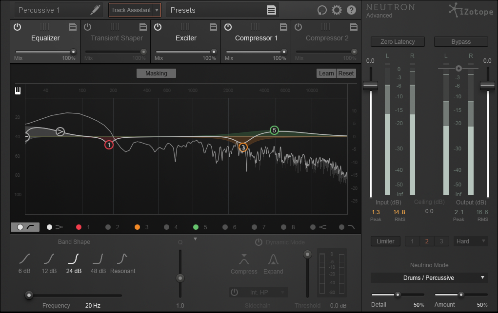Toggle the Compressor 1 module power
498x313 pixels.
coord(228,27)
